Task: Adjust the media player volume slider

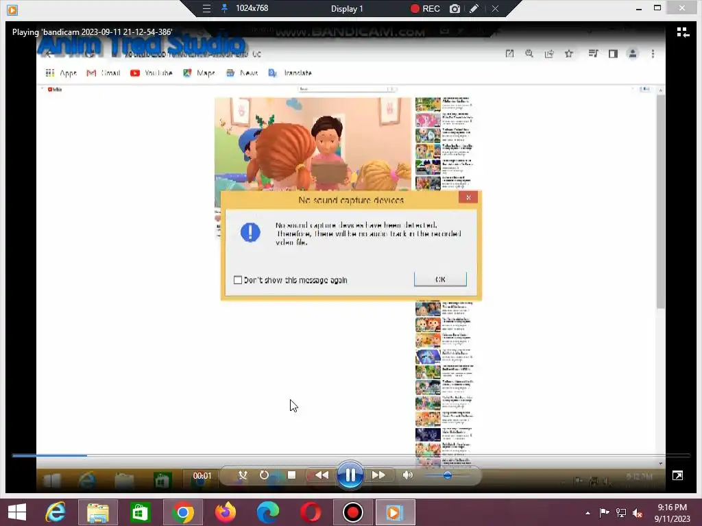Action: coord(447,475)
